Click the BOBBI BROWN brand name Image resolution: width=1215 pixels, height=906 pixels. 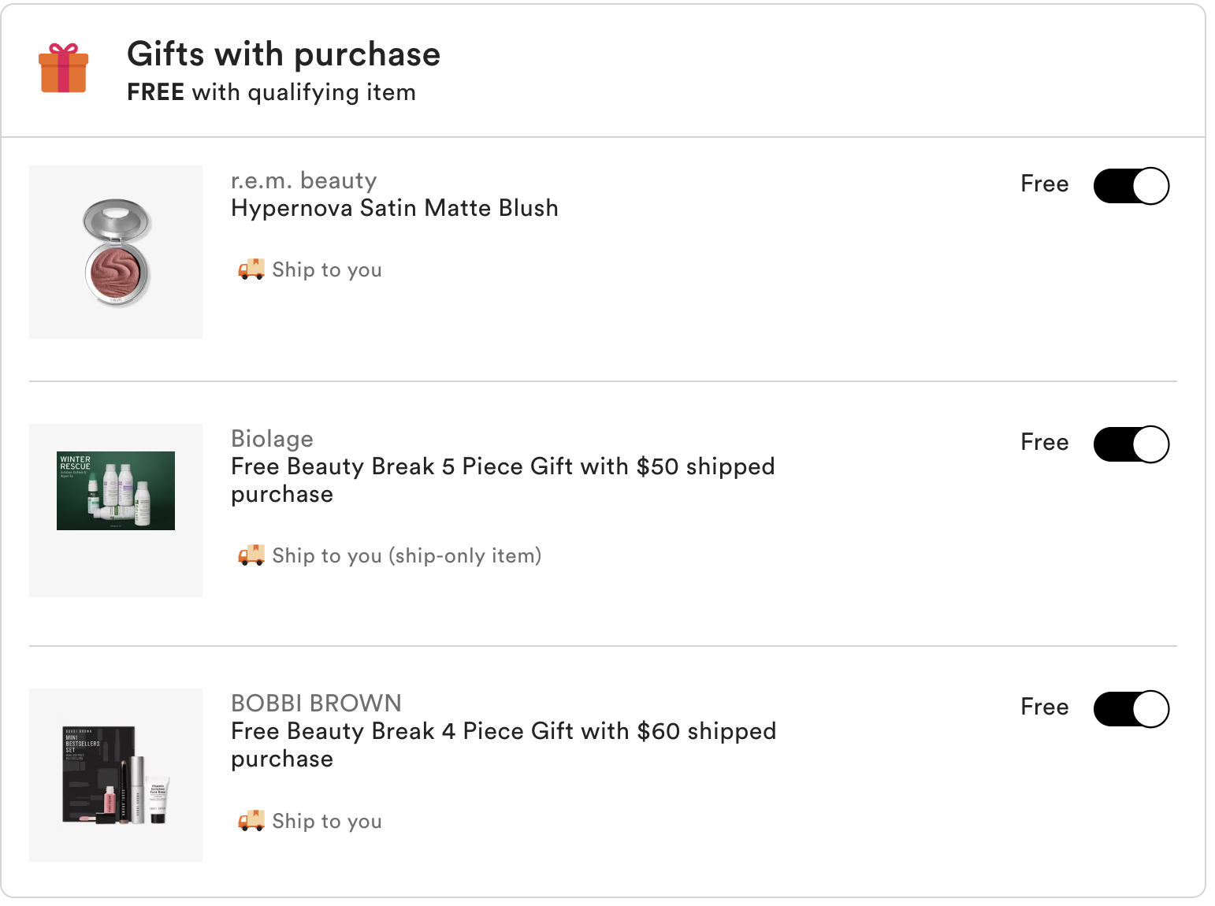(x=316, y=703)
